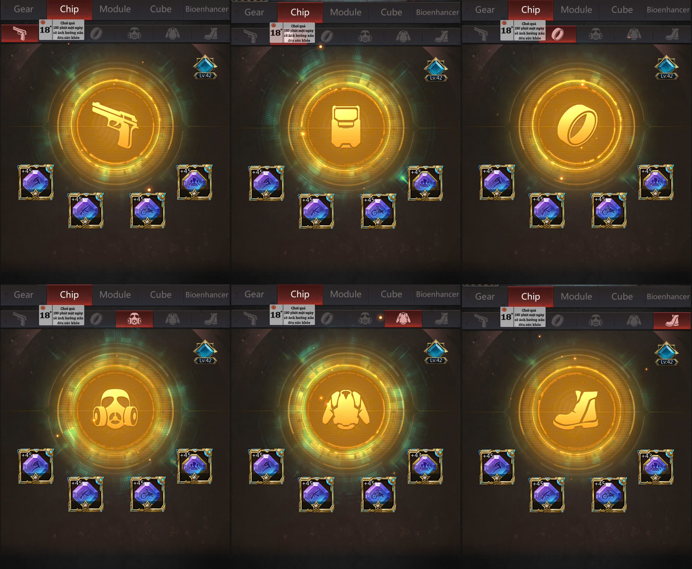Open the +43 squad chip below jacket emblem
The width and height of the screenshot is (692, 569).
425,466
